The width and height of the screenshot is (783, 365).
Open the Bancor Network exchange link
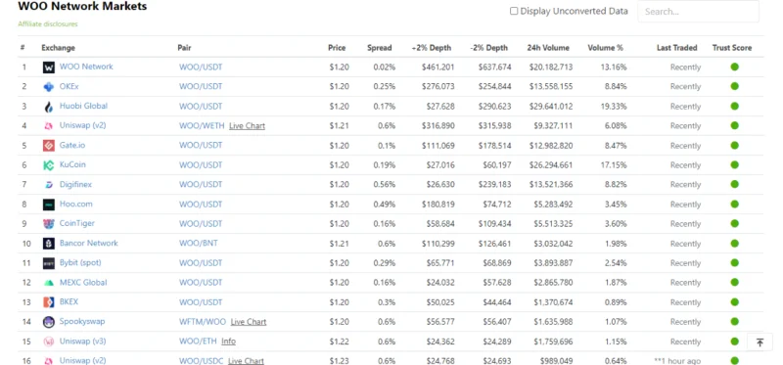88,243
